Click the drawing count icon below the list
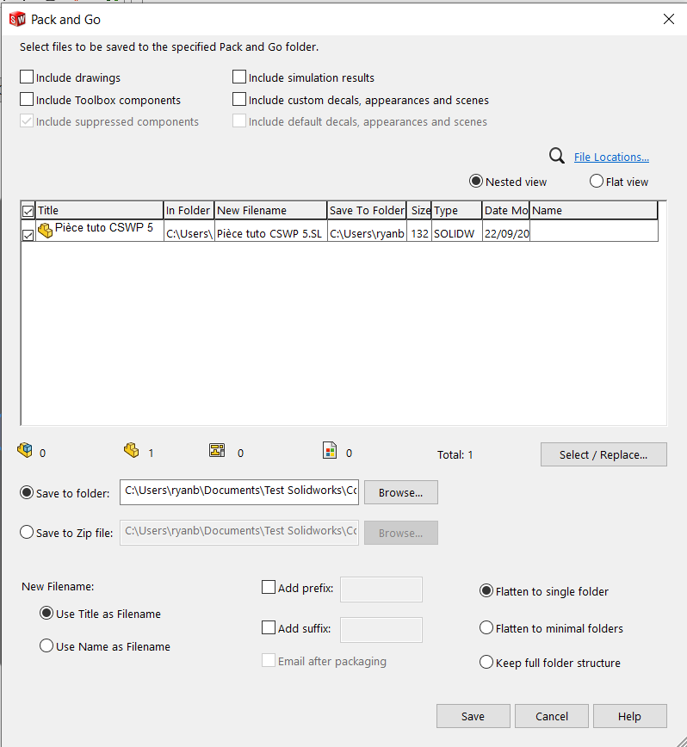687x747 pixels. point(217,451)
